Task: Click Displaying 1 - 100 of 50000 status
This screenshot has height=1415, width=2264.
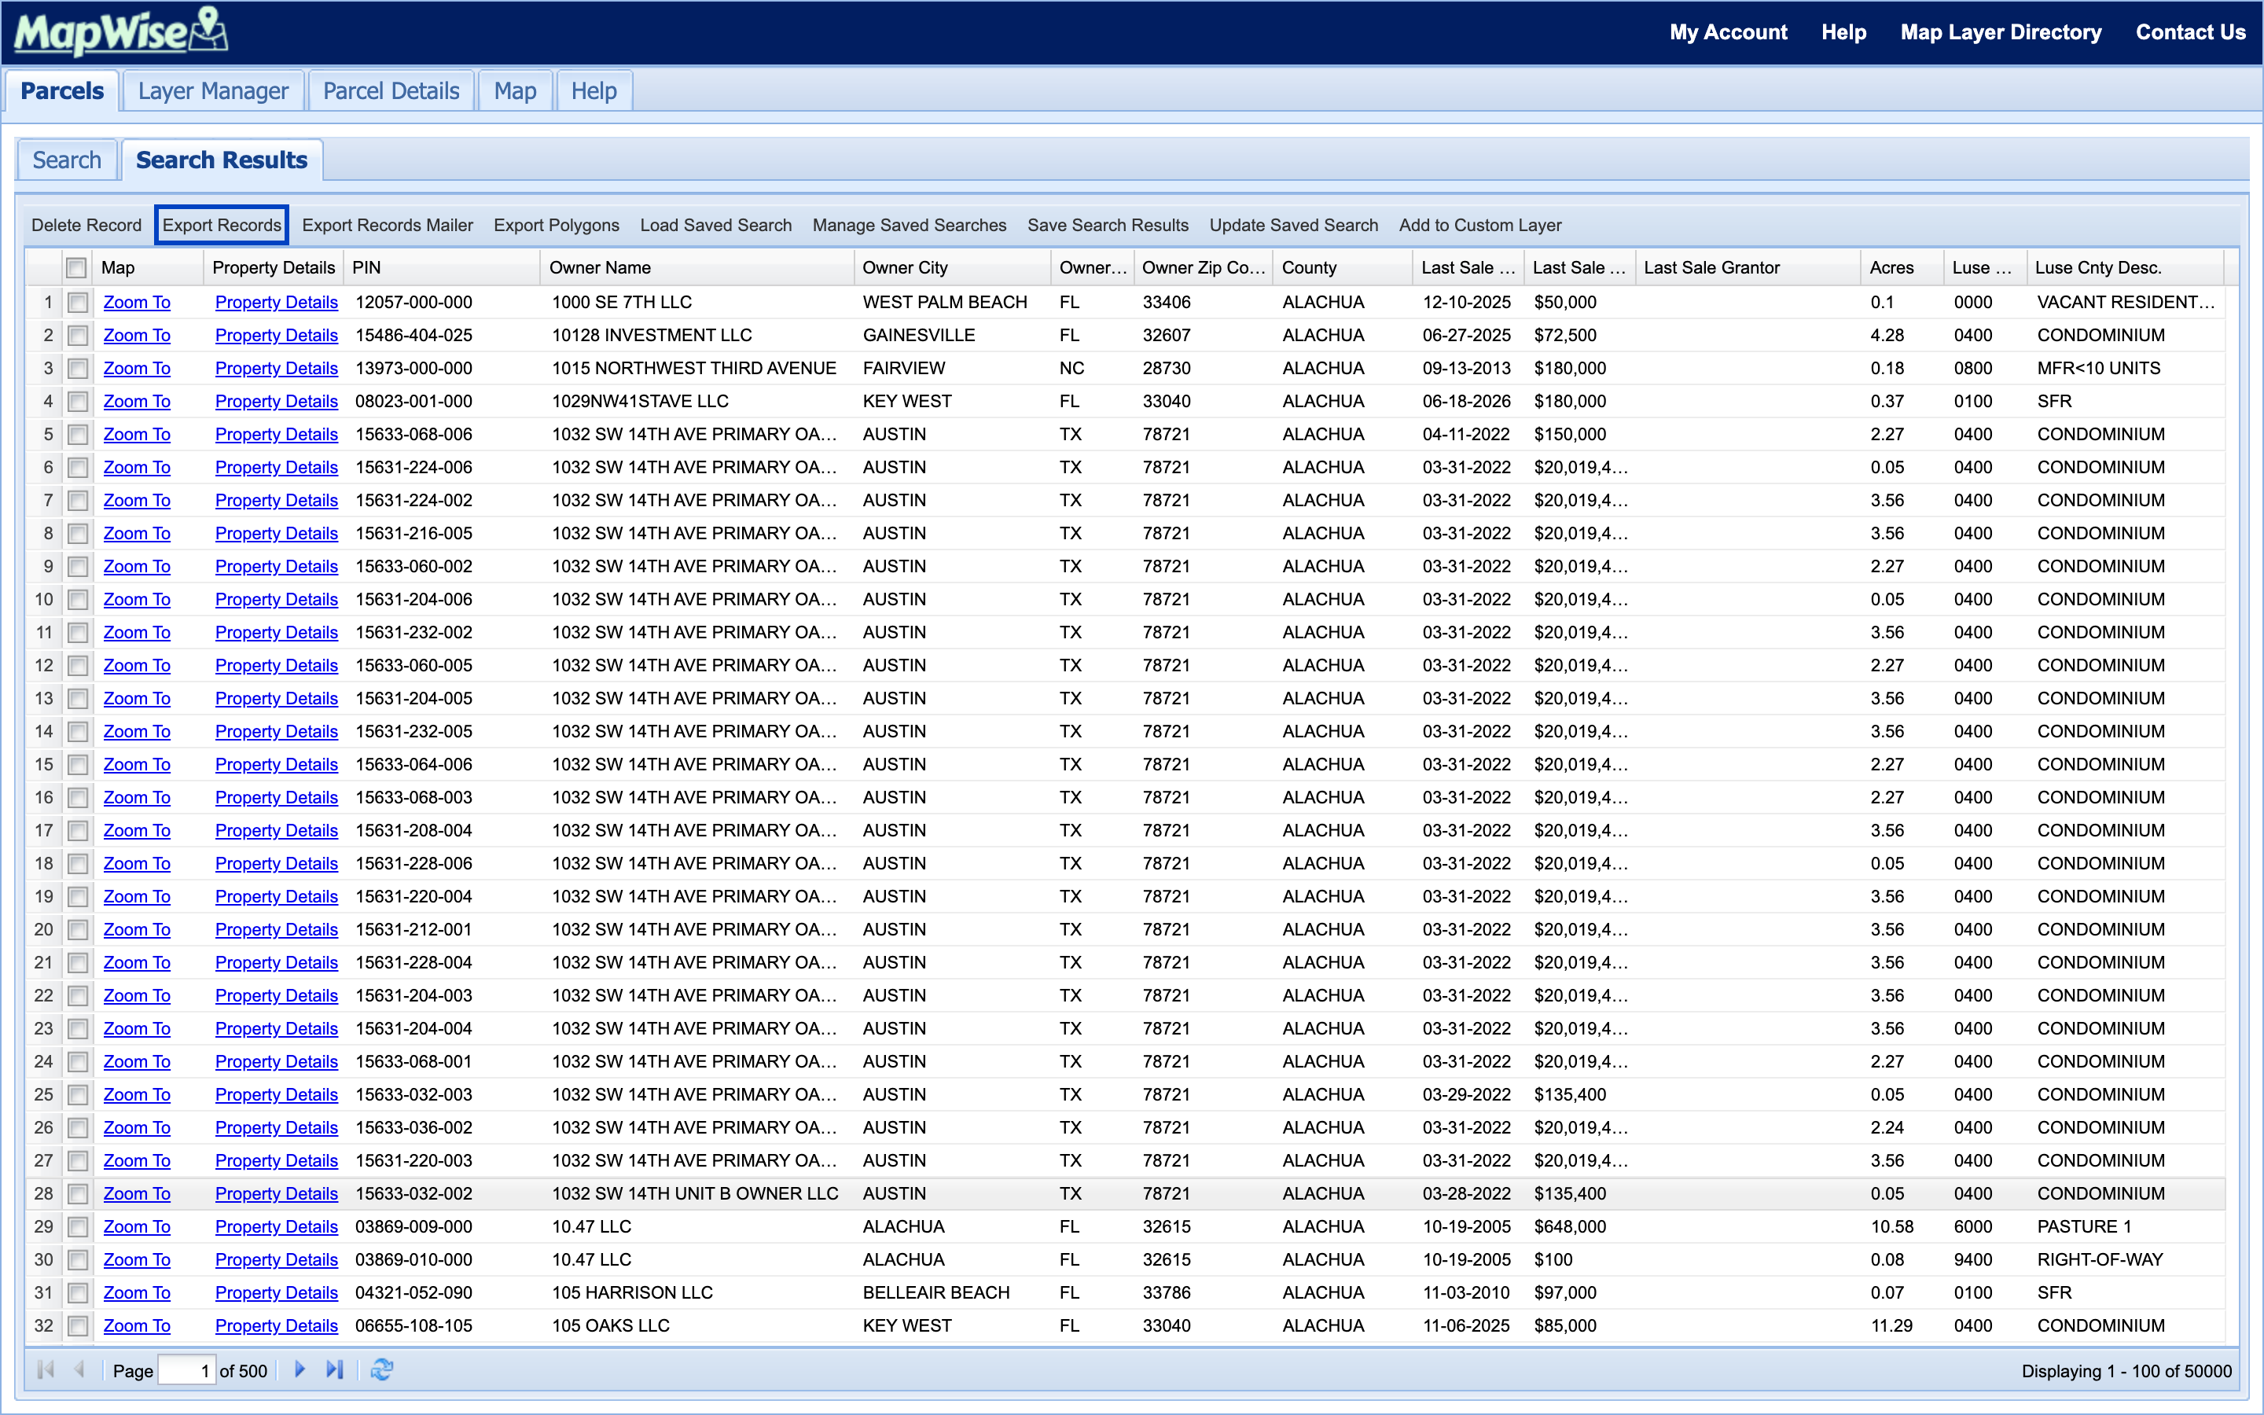Action: click(2126, 1371)
